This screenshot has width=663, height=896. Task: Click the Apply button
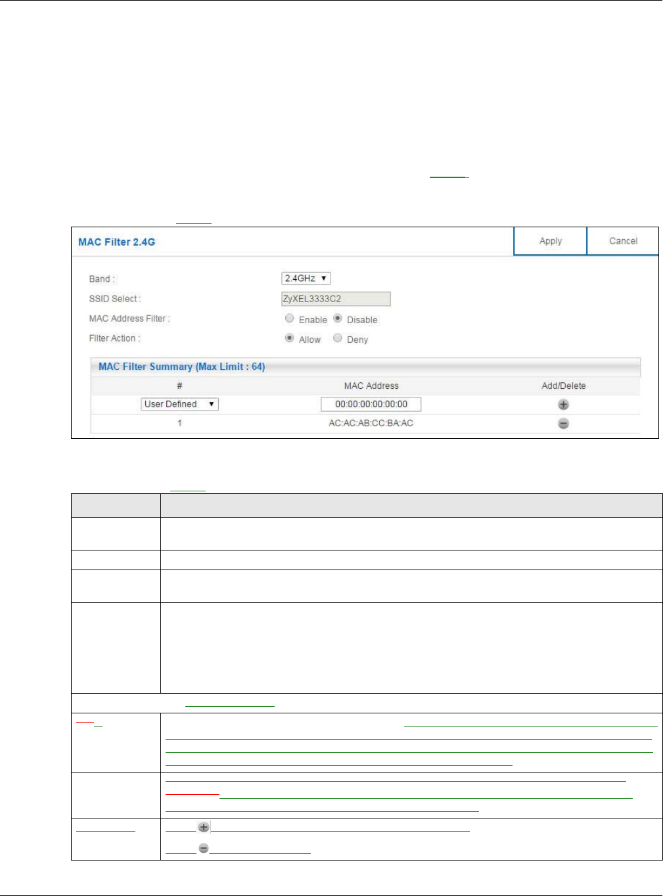(x=550, y=241)
